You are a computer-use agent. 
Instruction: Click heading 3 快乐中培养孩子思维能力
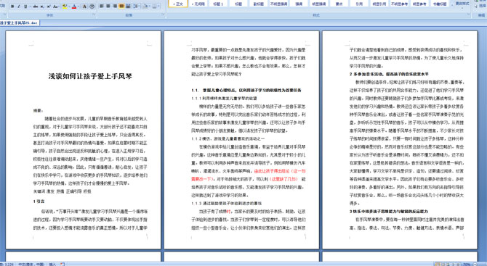[x=389, y=211]
